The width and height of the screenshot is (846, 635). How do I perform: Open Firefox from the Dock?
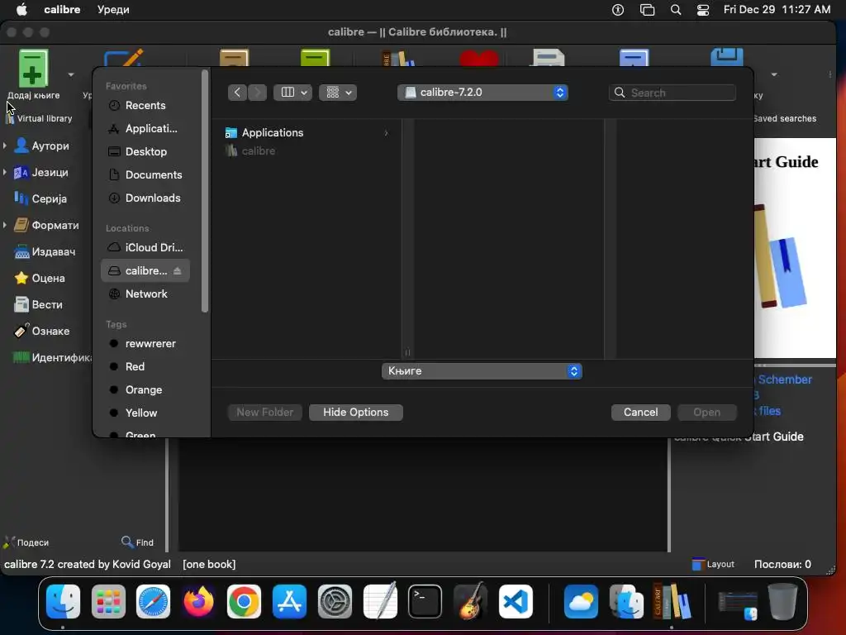click(x=198, y=601)
